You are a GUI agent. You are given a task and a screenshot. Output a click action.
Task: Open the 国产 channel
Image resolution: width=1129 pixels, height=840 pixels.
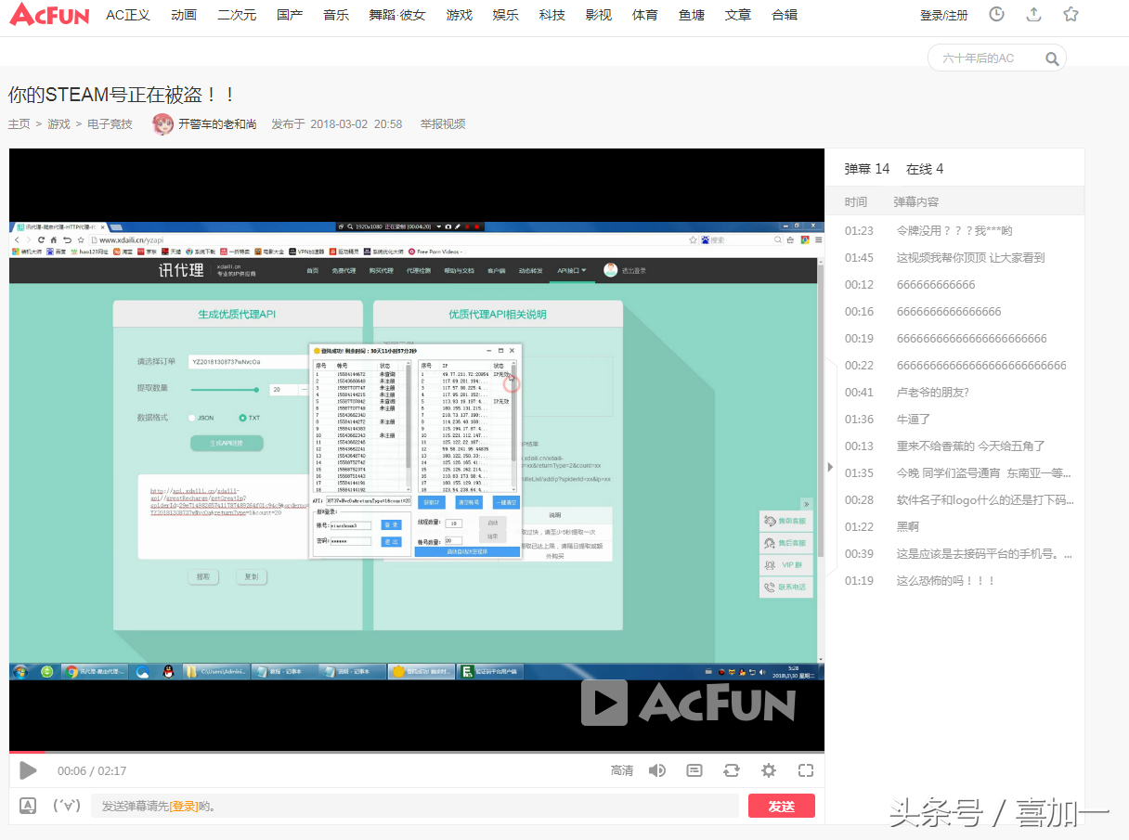290,15
